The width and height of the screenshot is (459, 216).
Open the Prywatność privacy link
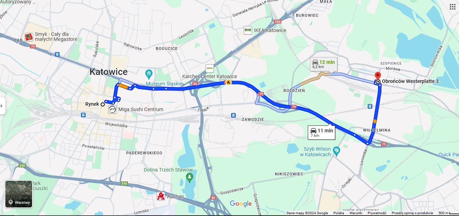click(x=377, y=213)
